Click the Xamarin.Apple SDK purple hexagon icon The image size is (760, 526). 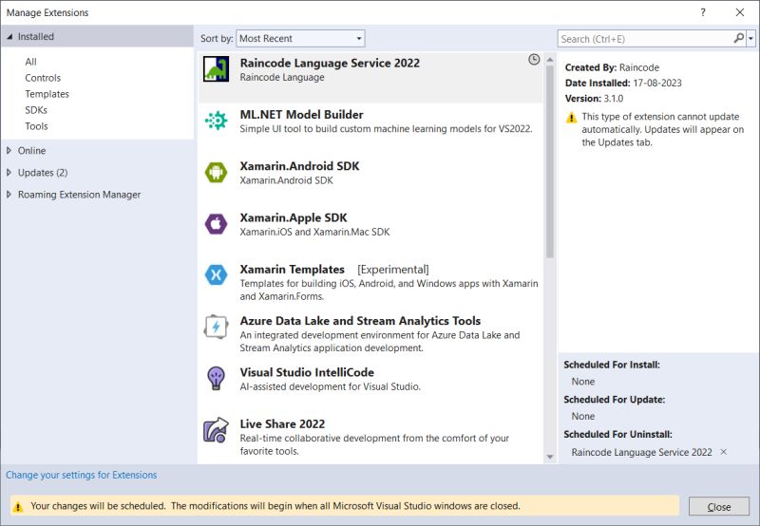click(216, 224)
